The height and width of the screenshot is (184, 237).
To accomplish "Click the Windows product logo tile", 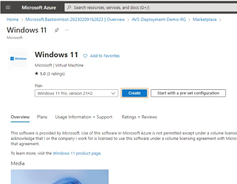I will click(x=18, y=59).
